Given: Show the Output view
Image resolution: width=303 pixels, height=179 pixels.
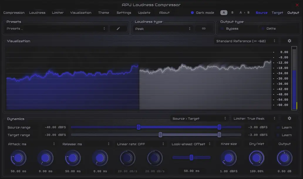Looking at the screenshot, I should click(293, 13).
